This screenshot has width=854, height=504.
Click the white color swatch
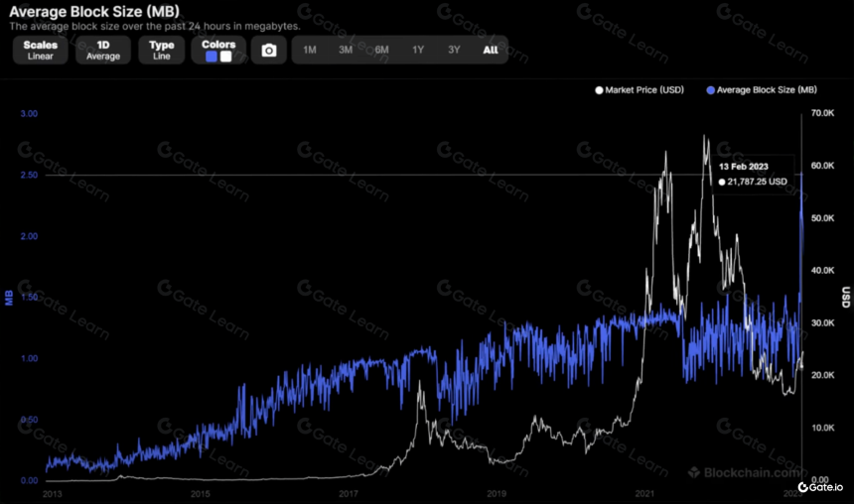[x=225, y=57]
